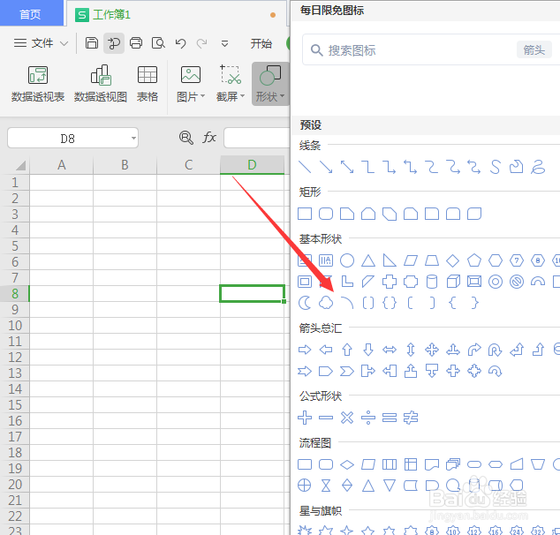560x535 pixels.
Task: Select the right arrow in 箭头总汇
Action: (305, 350)
